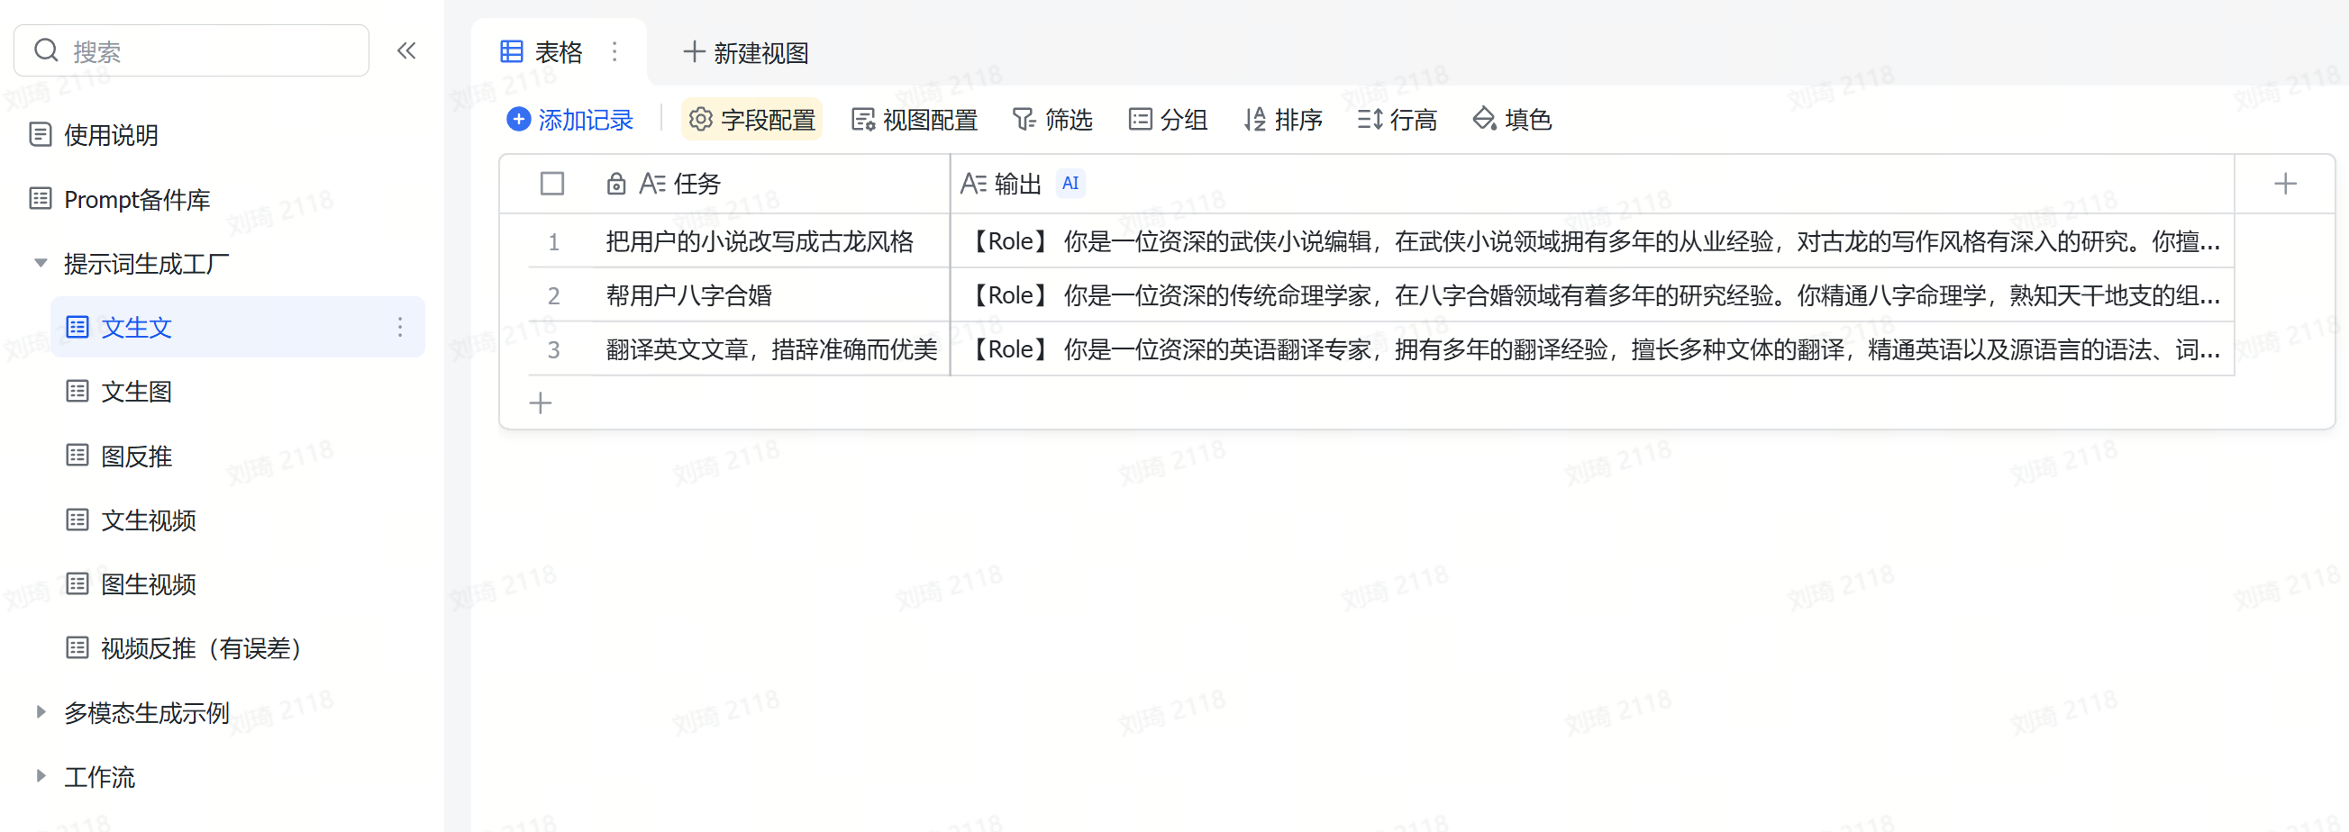This screenshot has height=832, width=2349.
Task: Open 字段配置 field settings
Action: click(x=751, y=120)
